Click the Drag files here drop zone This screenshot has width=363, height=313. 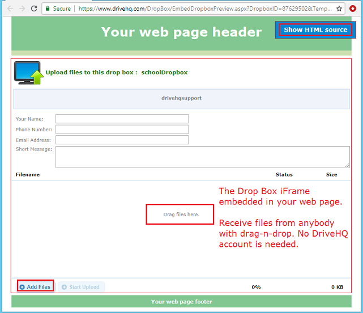(180, 214)
